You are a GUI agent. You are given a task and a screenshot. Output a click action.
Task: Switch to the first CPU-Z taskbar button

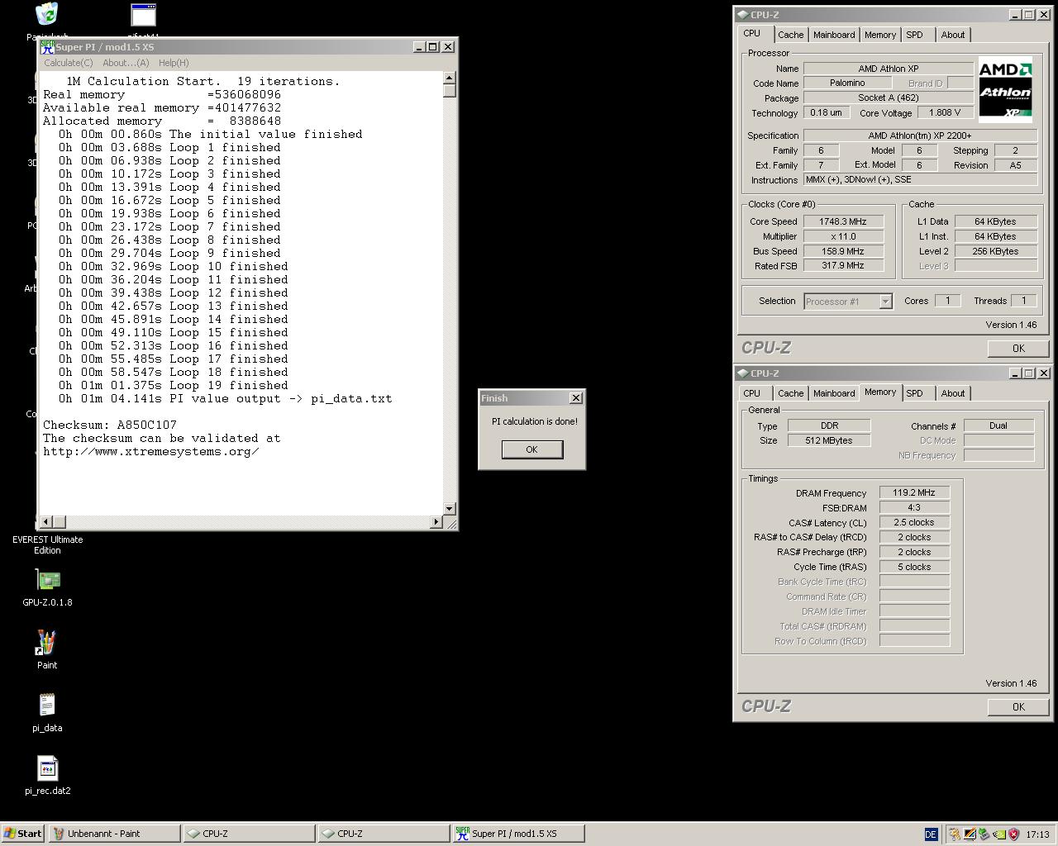point(249,834)
